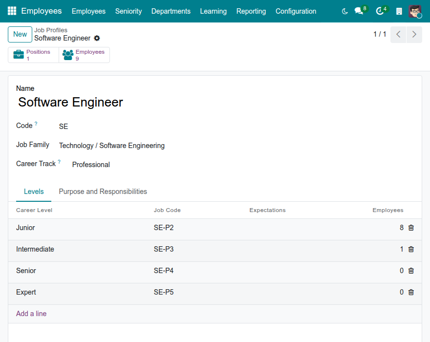Screen dimensions: 430x342
Task: Delete the Expert level row
Action: coord(411,292)
